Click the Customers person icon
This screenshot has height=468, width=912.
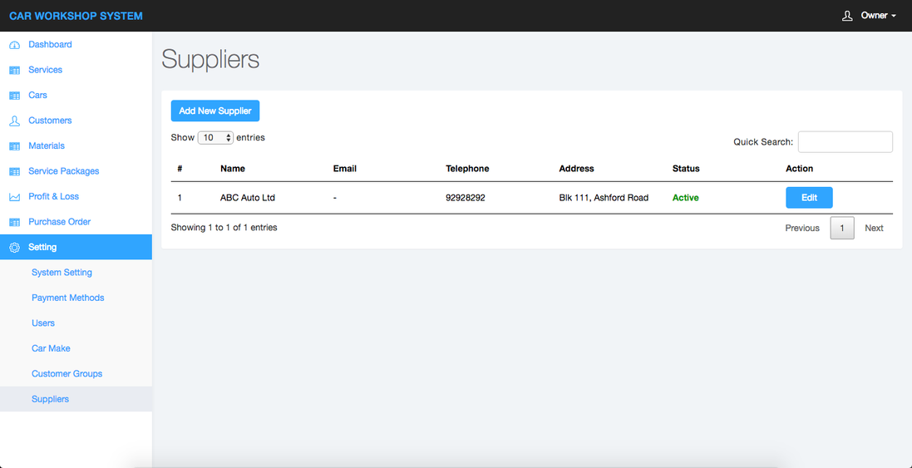(14, 121)
